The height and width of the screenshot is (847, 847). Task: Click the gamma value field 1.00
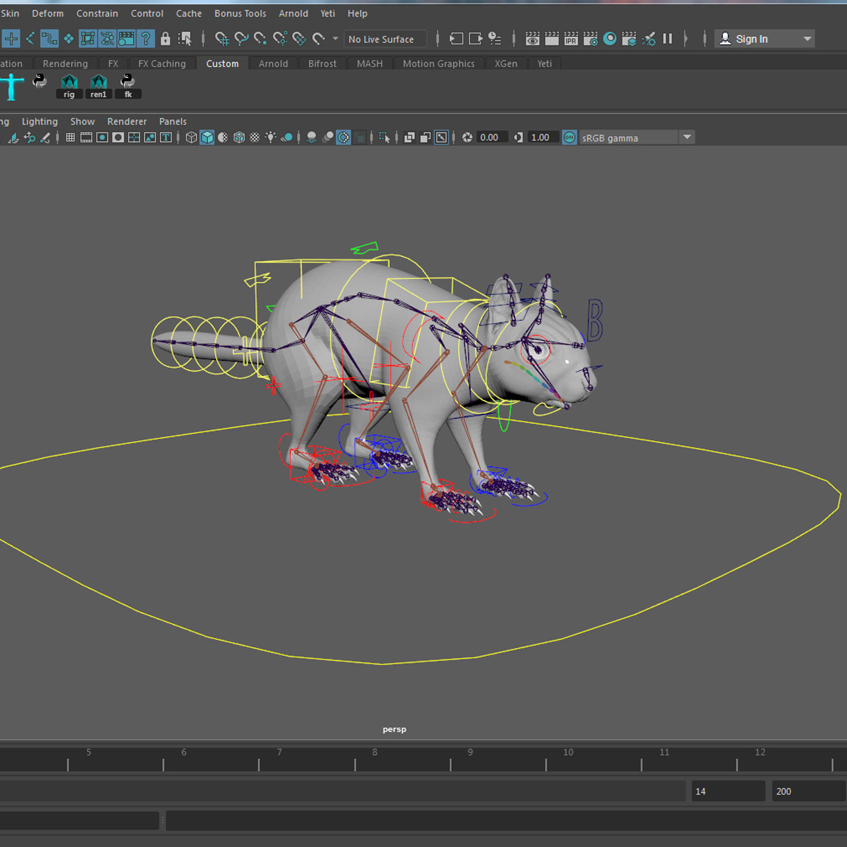tap(543, 137)
